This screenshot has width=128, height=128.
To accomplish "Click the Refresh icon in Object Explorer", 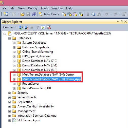I will coord(43,28).
